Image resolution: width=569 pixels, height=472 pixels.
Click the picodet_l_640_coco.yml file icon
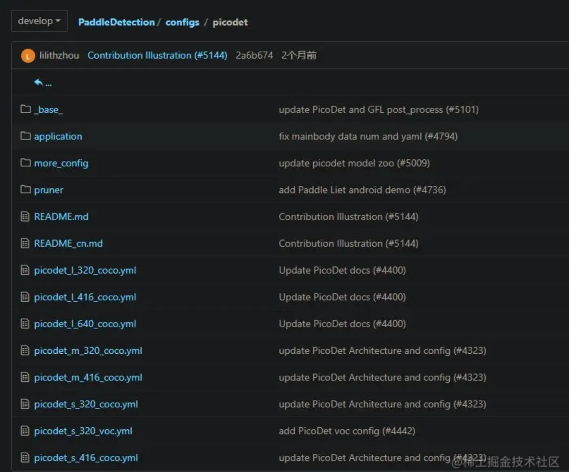click(x=25, y=324)
